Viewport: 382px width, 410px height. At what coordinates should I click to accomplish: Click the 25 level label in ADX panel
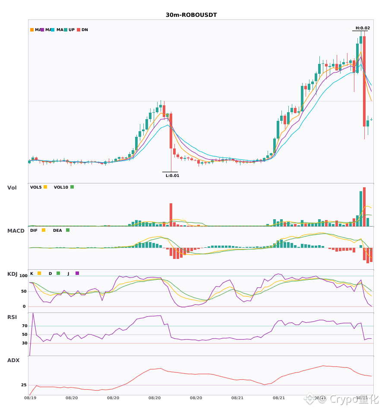[x=24, y=385]
